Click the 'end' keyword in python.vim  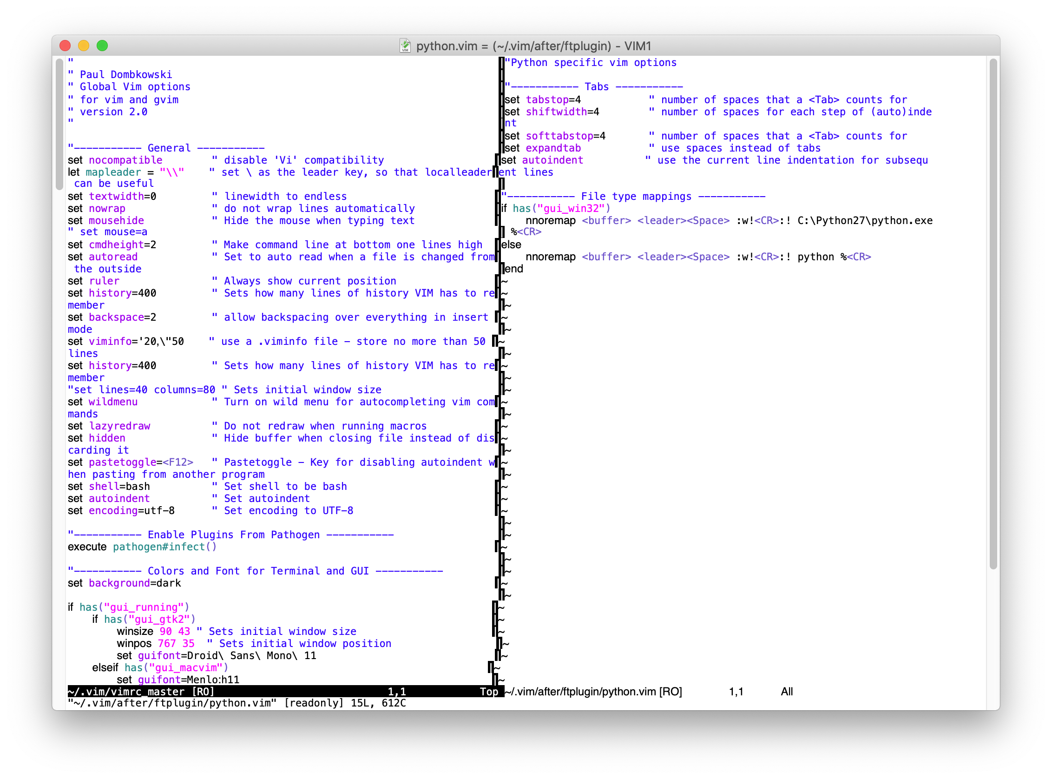(x=514, y=269)
